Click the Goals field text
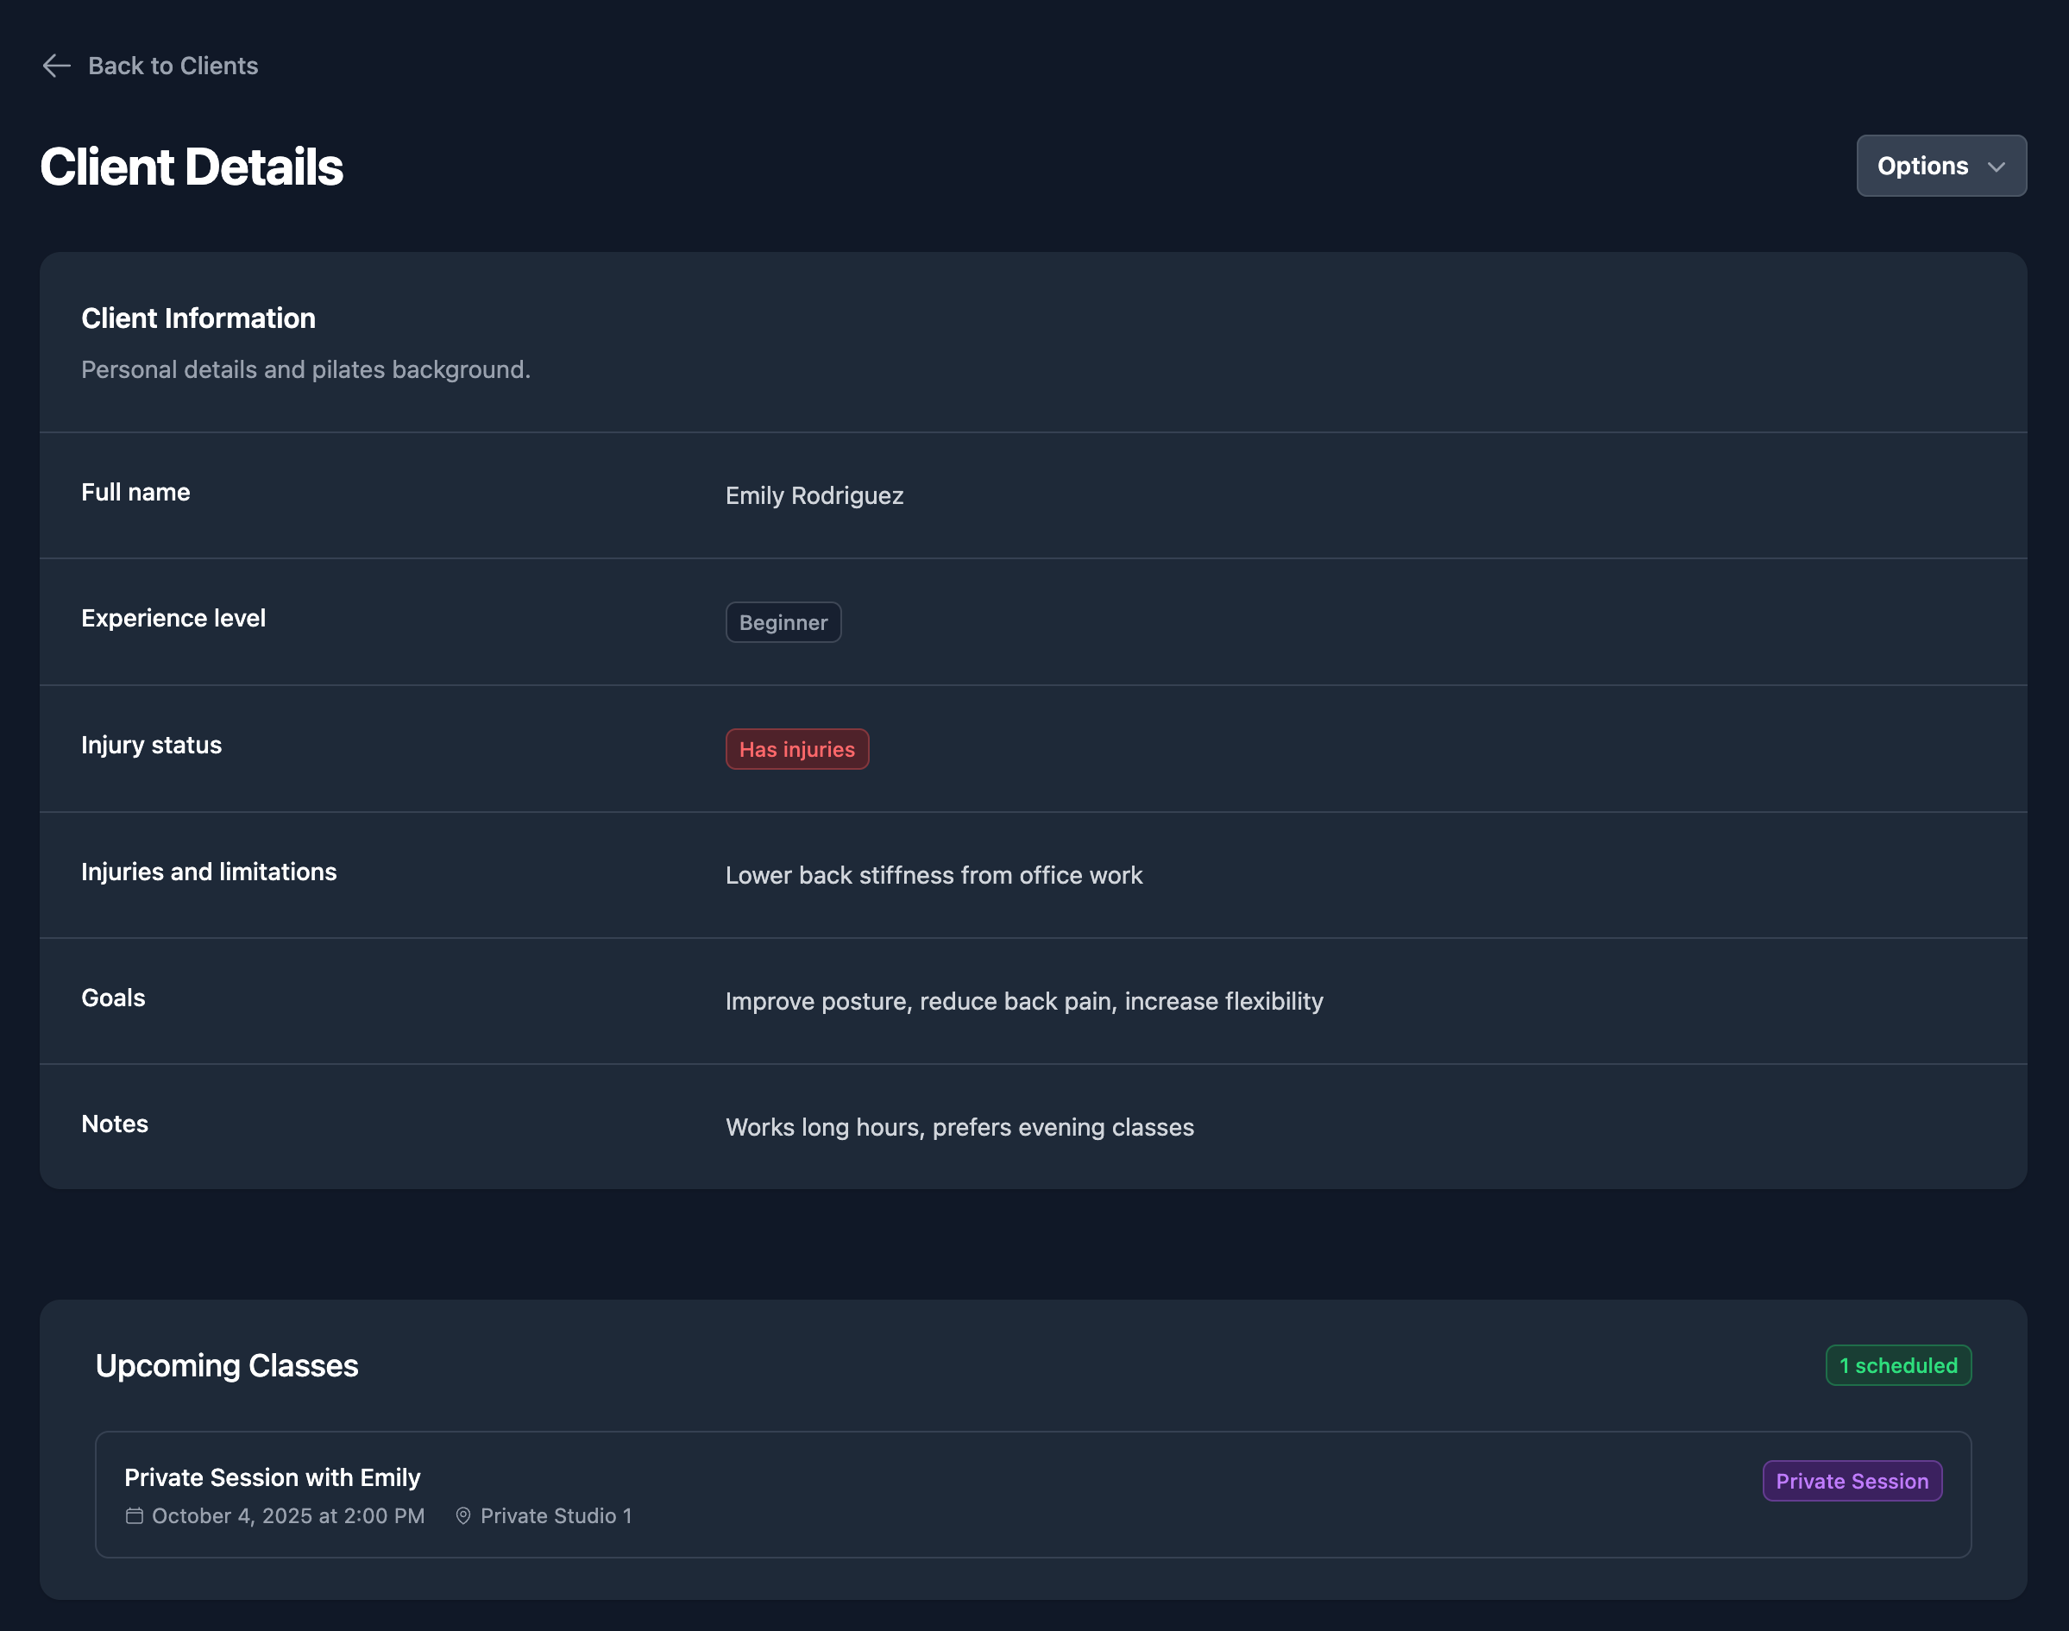 tap(1023, 1001)
